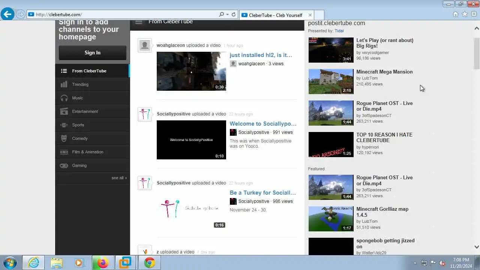480x270 pixels.
Task: Click the guide menu icon beside From CleberTube header
Action: 139,22
